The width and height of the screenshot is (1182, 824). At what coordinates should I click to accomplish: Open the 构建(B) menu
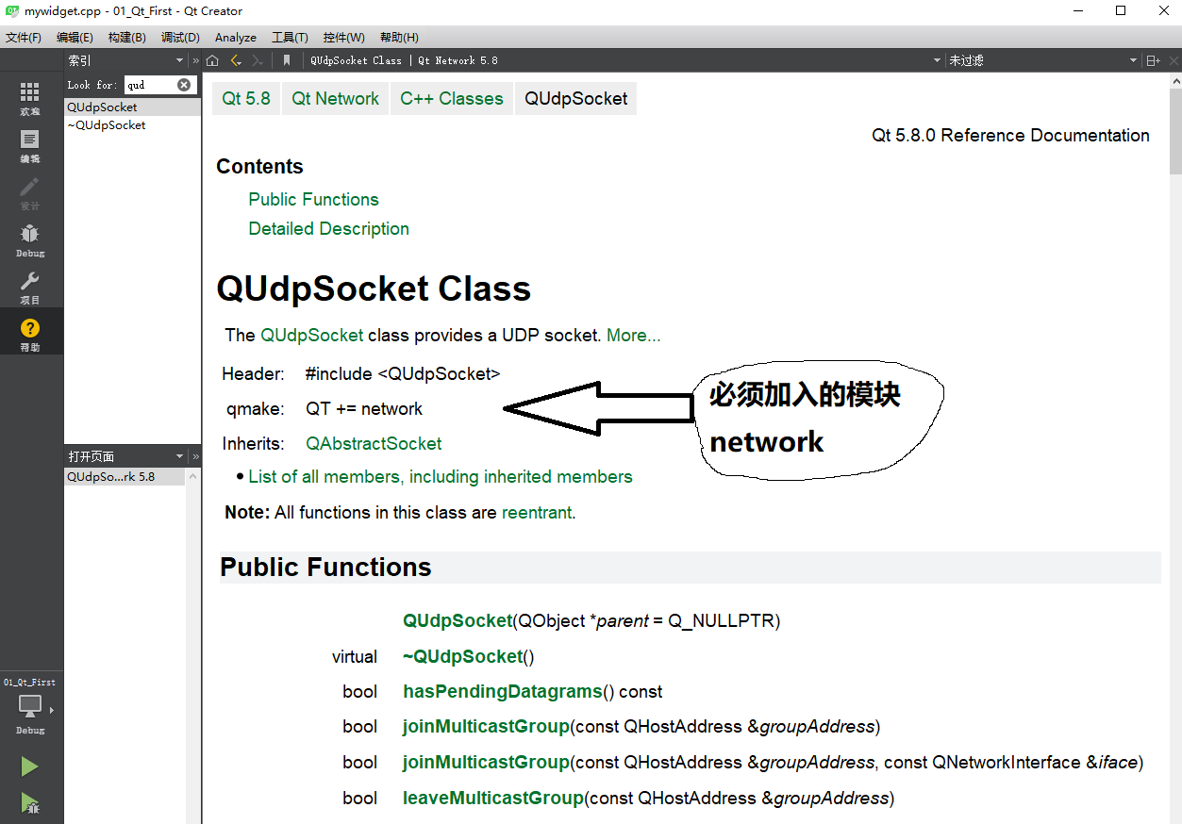(x=126, y=38)
